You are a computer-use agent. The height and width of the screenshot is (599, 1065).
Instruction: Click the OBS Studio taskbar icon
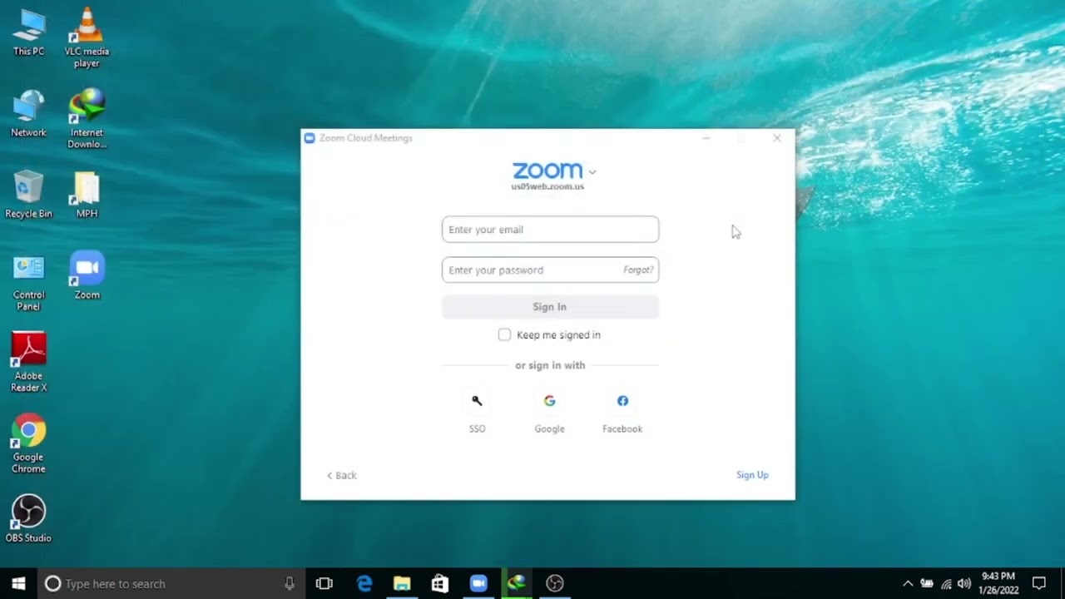click(555, 583)
